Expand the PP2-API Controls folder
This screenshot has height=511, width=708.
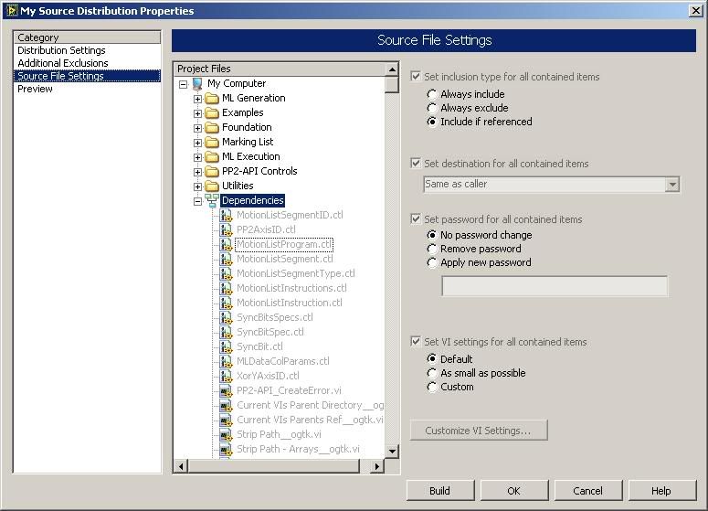197,172
